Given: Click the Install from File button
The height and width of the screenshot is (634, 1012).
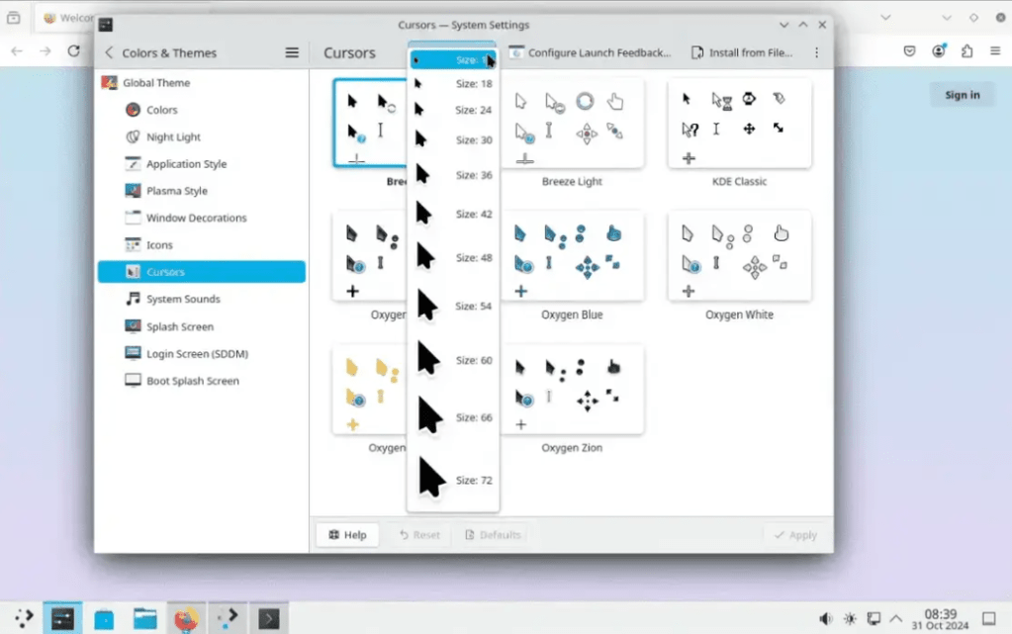Looking at the screenshot, I should pos(741,52).
